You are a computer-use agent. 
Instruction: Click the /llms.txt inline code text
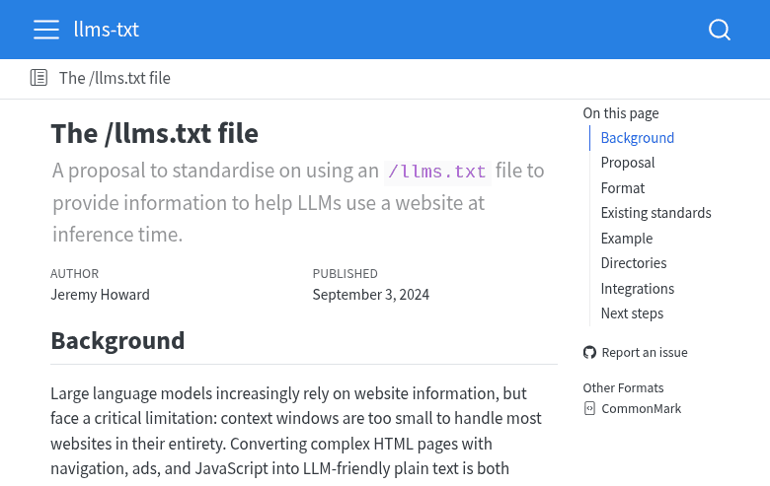[437, 172]
